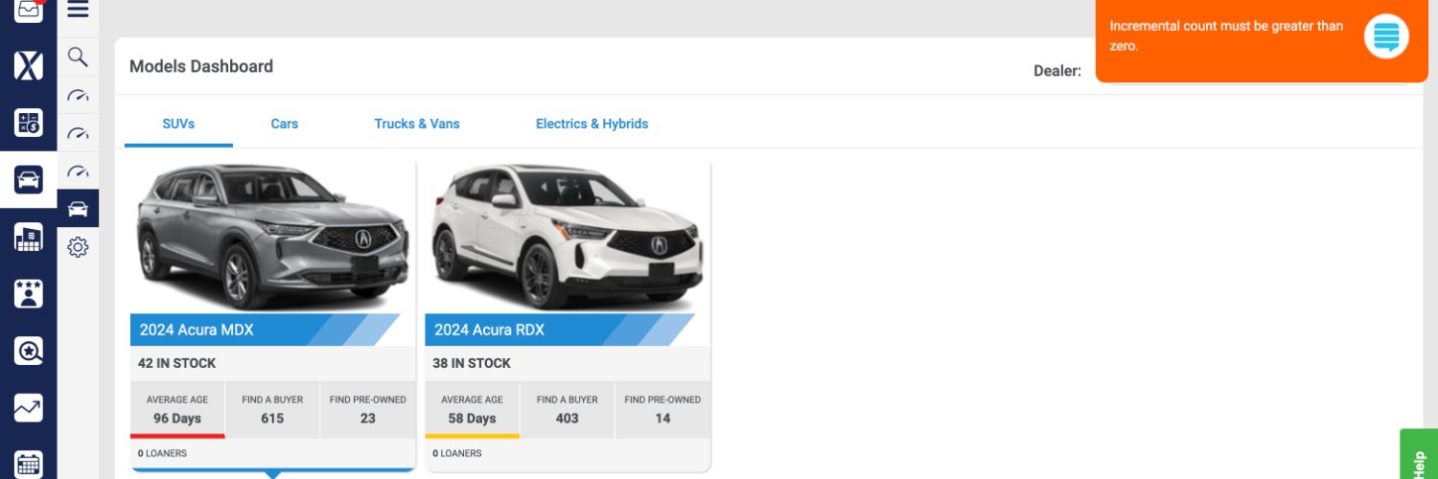Open the settings gear icon
The height and width of the screenshot is (479, 1438).
point(78,247)
